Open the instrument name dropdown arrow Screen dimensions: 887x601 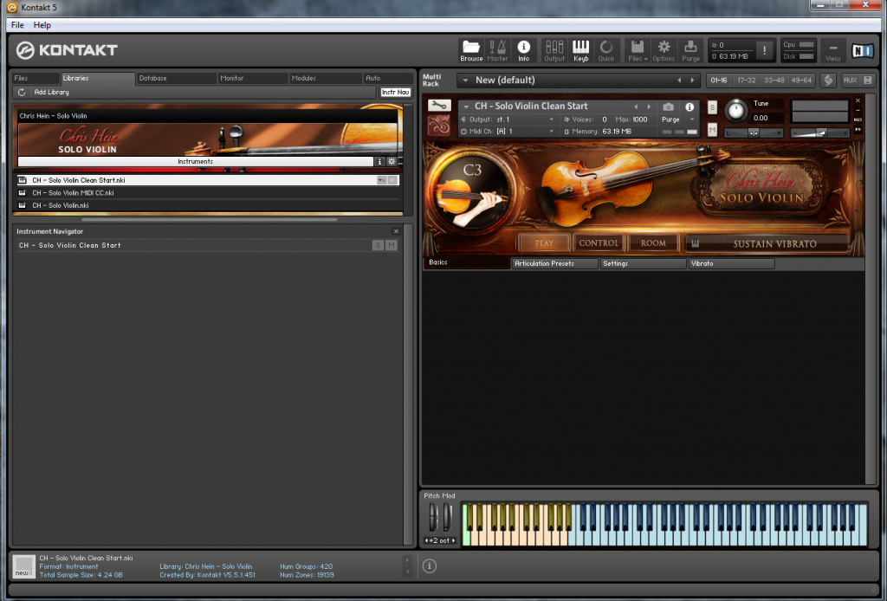click(466, 107)
